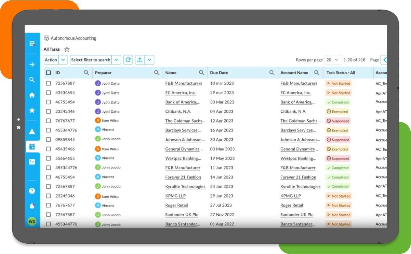The image size is (411, 254).
Task: Open Favorites via the star icon
Action: [32, 110]
